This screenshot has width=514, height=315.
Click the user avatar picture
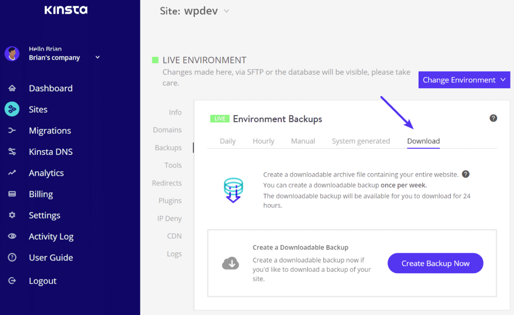coord(12,54)
